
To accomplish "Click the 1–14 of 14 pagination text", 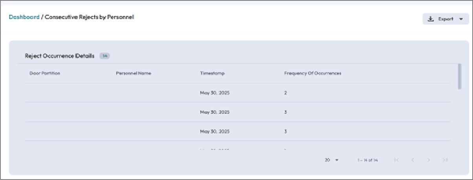I will (367, 160).
